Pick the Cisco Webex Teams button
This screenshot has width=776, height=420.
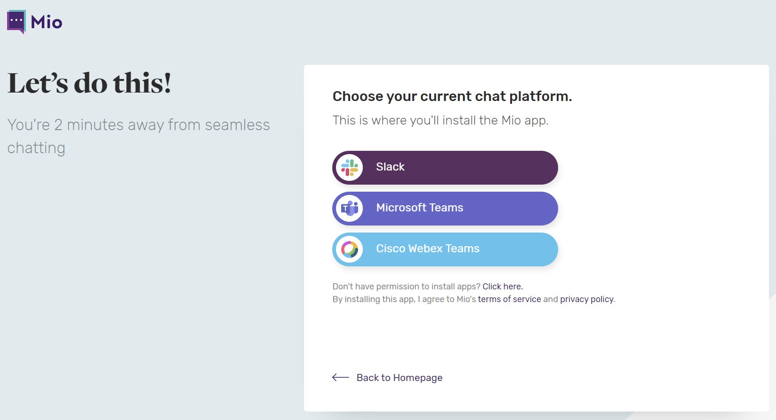445,249
